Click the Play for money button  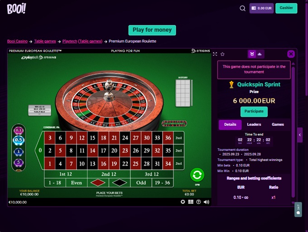click(x=152, y=30)
